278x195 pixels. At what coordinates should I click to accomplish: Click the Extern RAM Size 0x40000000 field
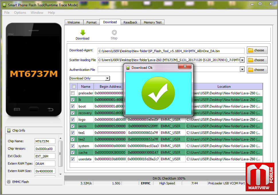click(x=45, y=171)
